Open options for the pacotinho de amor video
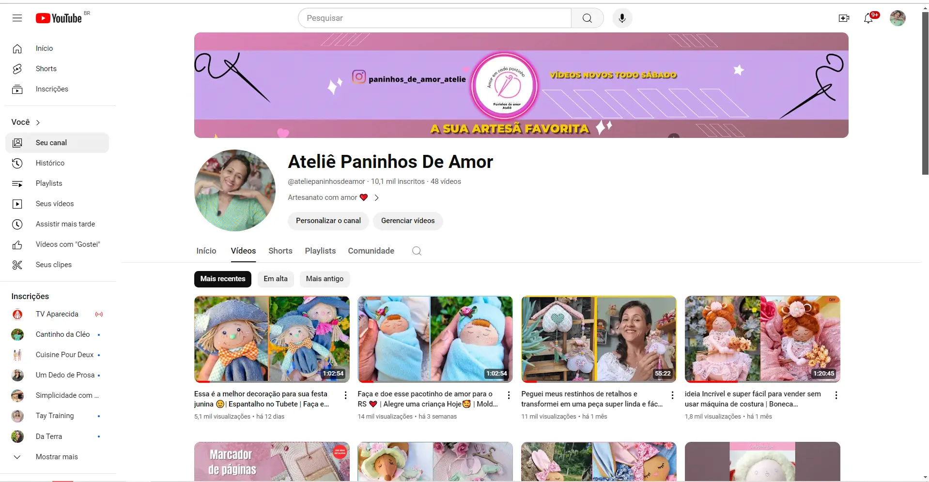929x482 pixels. pos(509,395)
